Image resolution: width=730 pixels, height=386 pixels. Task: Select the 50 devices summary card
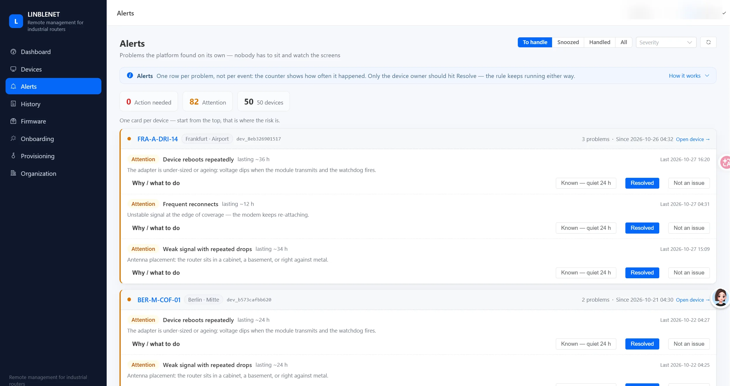[263, 101]
